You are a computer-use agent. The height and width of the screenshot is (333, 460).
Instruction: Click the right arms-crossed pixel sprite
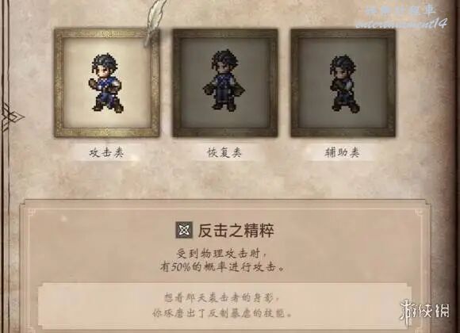tap(343, 82)
